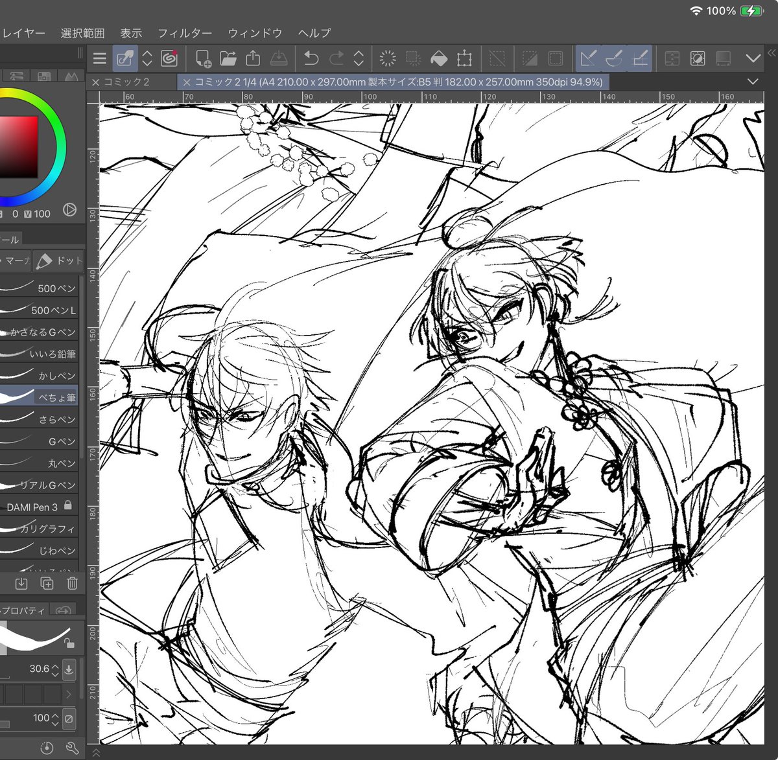Select the じわペン brush

39,550
